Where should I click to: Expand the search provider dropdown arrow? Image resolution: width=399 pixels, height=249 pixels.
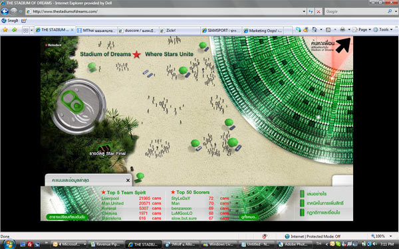click(x=396, y=11)
